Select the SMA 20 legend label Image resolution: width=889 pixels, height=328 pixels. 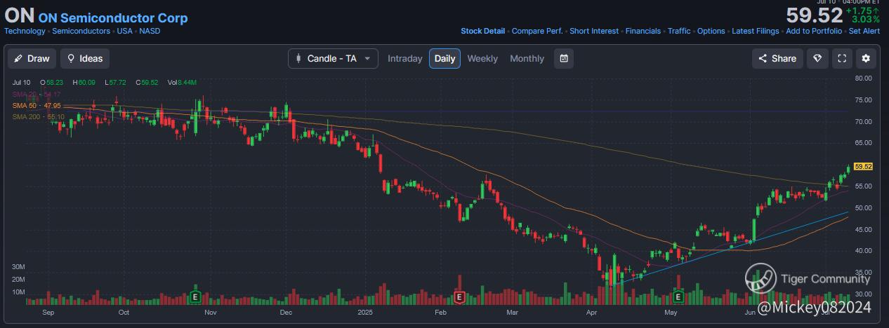(x=37, y=94)
